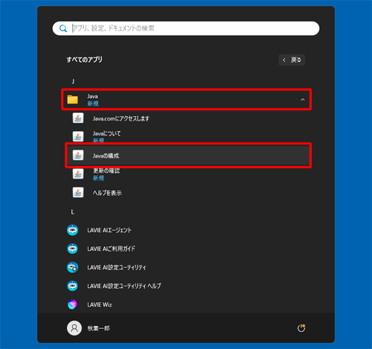Open the Javaの構成 text label
372x349 pixels.
[x=106, y=156]
